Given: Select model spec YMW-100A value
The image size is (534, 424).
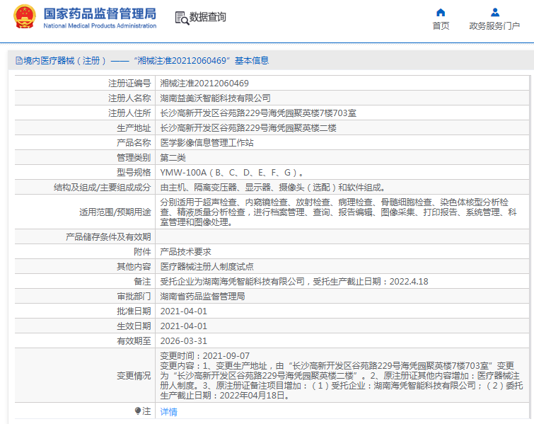Looking at the screenshot, I should click(231, 173).
